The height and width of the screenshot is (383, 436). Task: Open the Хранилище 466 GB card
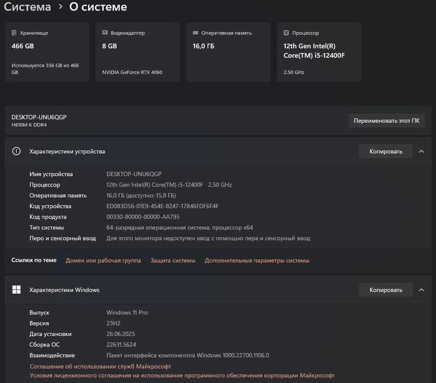point(47,53)
